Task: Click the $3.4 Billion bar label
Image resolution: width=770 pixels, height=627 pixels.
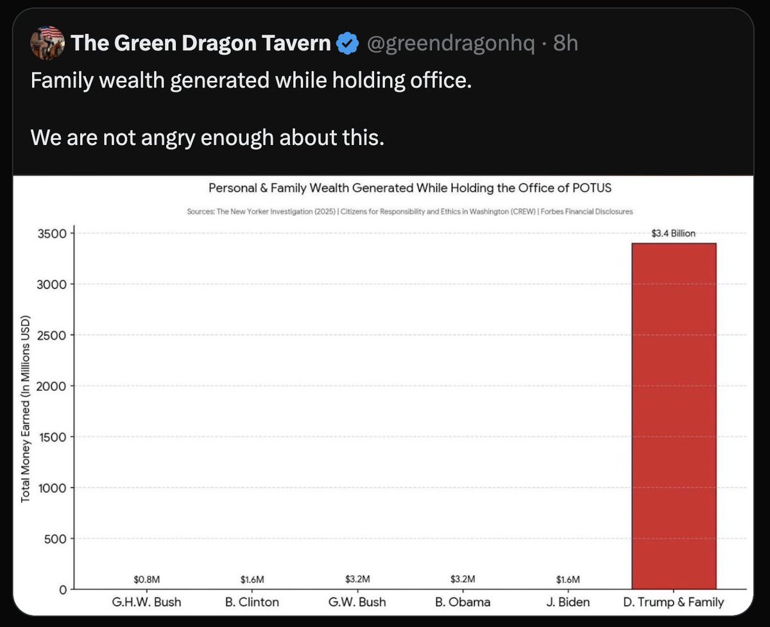Action: [673, 233]
